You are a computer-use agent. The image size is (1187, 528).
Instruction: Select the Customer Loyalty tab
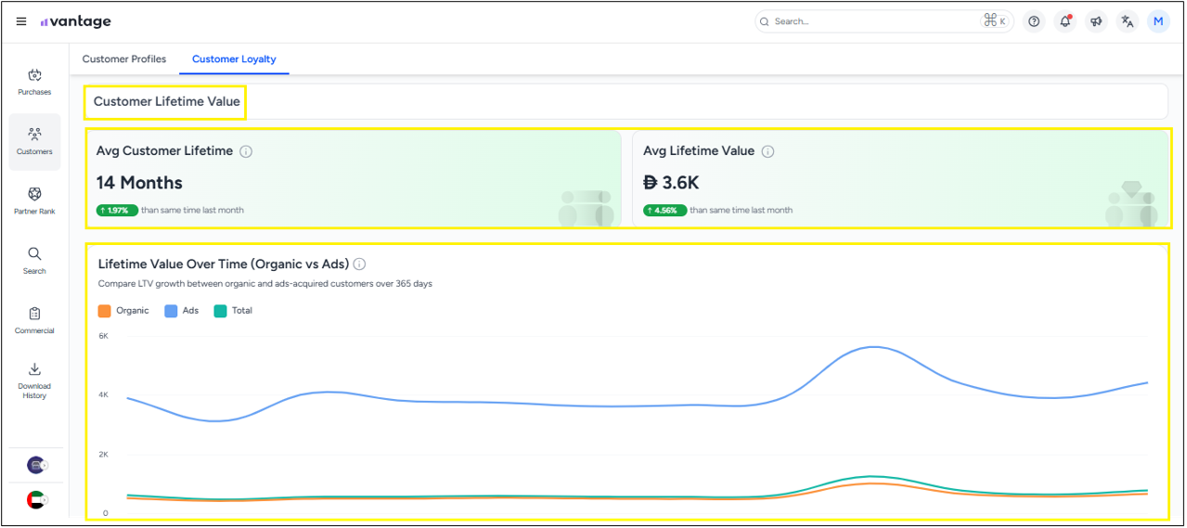(234, 59)
